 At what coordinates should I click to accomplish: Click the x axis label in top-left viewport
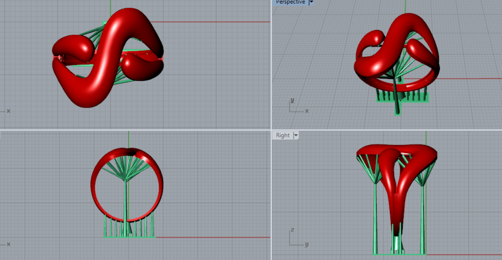tap(8, 111)
